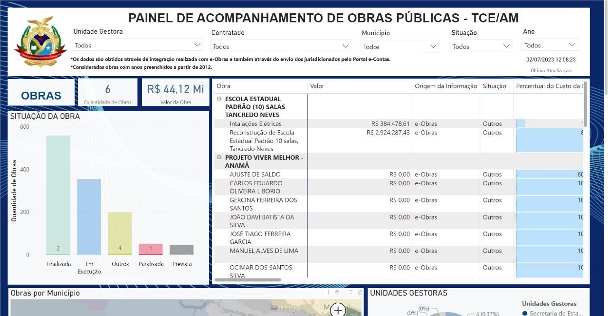Open help on the Obras por Município visual

click(337, 292)
